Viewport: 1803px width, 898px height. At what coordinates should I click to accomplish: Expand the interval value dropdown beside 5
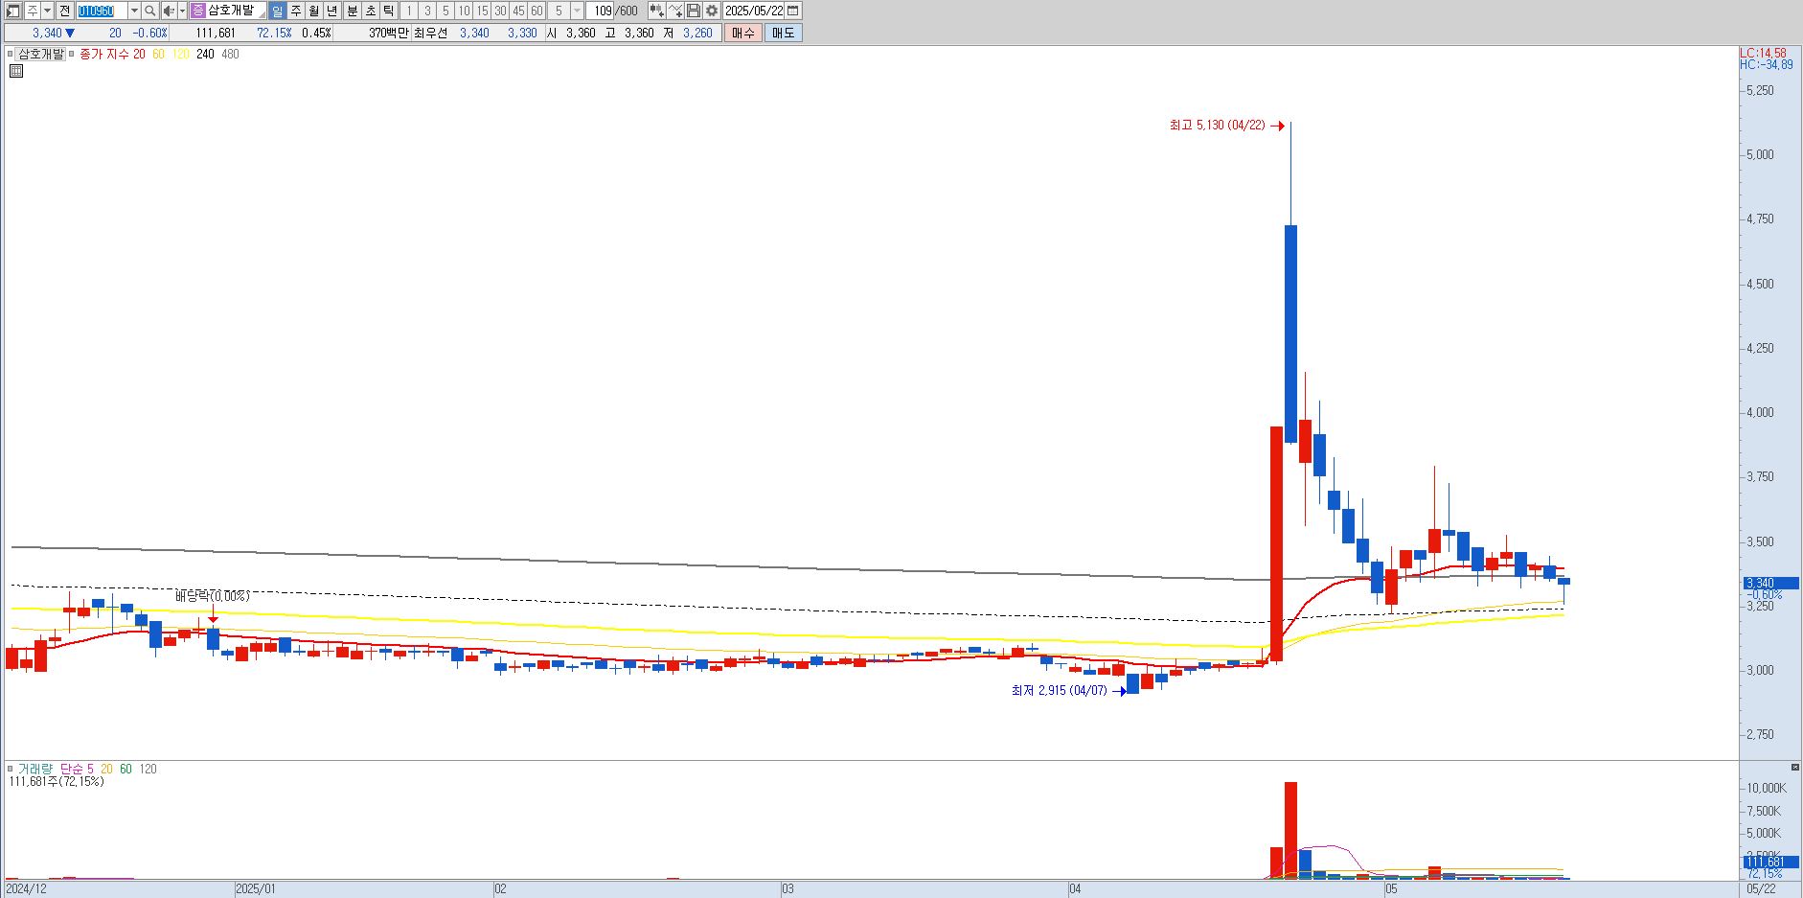pyautogui.click(x=577, y=11)
